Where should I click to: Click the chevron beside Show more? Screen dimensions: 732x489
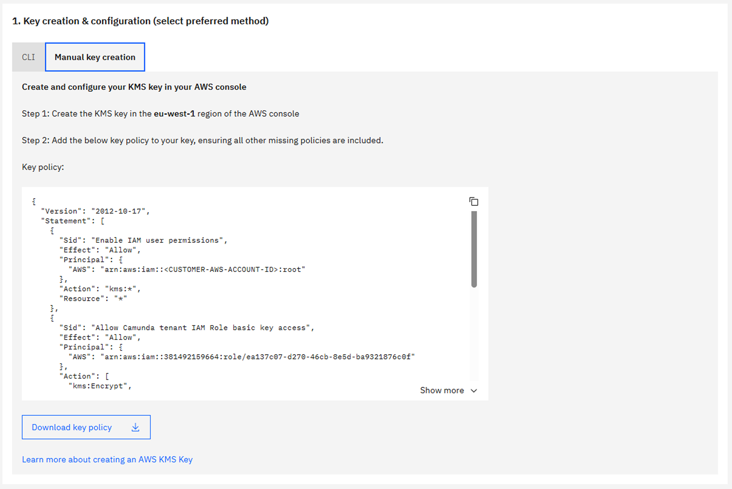click(x=473, y=390)
